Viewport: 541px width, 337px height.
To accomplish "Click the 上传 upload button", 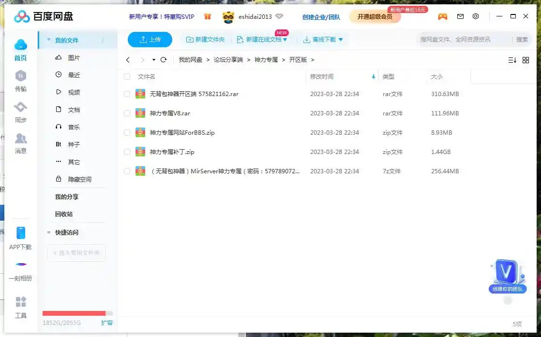I will pyautogui.click(x=150, y=40).
